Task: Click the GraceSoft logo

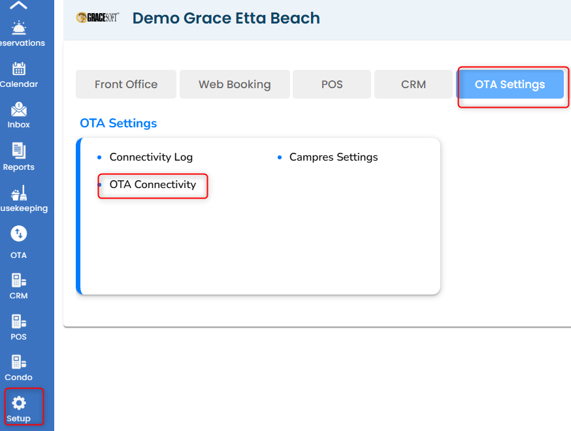Action: (97, 18)
